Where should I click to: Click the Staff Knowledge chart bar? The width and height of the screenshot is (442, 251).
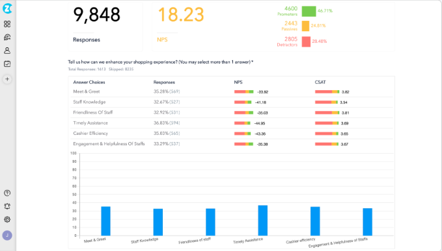pyautogui.click(x=158, y=222)
